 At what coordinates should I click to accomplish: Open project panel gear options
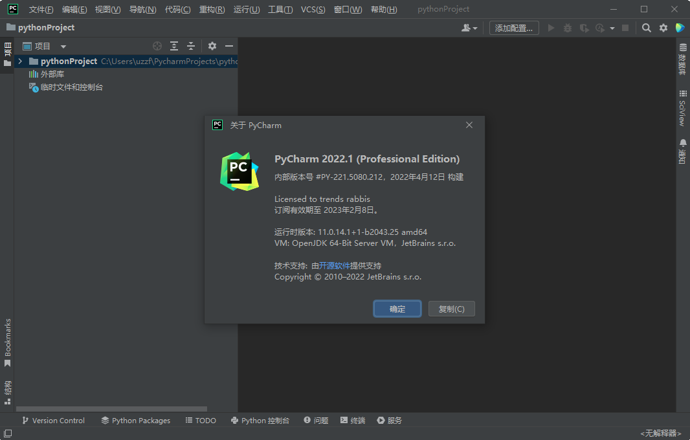tap(212, 46)
